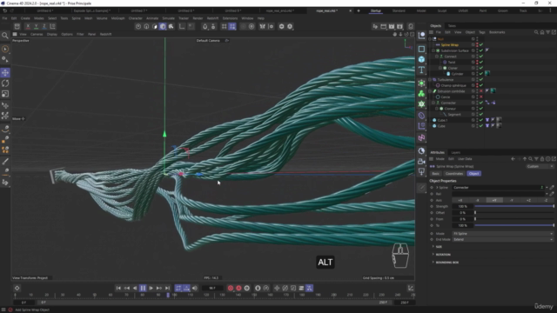557x313 pixels.
Task: Toggle Cube.1 enabled checkmark
Action: pyautogui.click(x=481, y=120)
